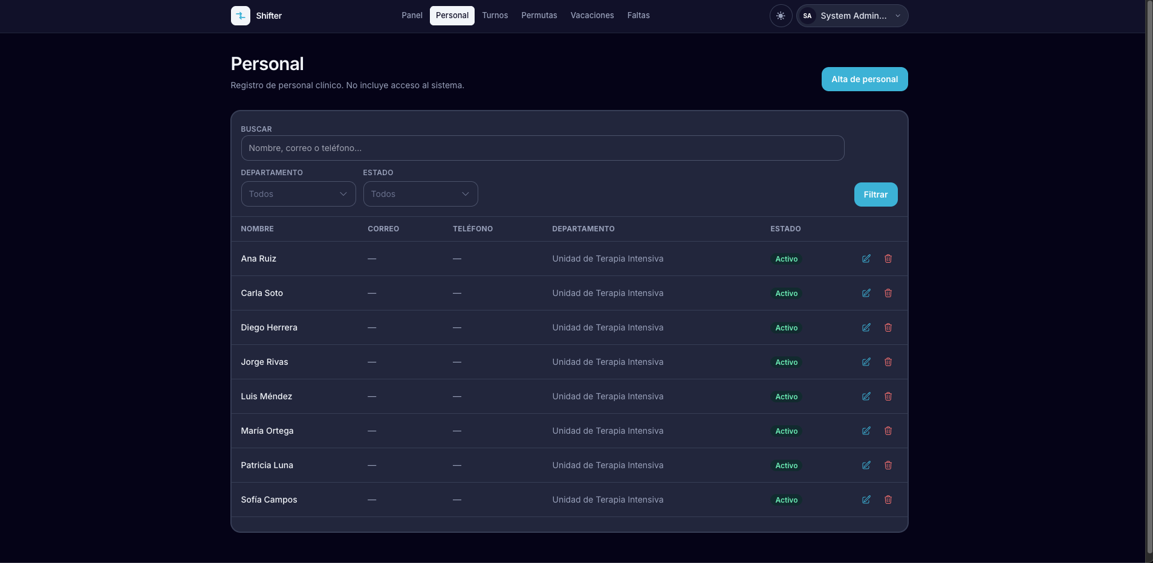The width and height of the screenshot is (1153, 563).
Task: Delete Sofía Campos via trash icon
Action: click(x=888, y=500)
